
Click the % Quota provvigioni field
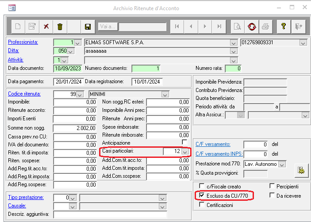(x=255, y=173)
